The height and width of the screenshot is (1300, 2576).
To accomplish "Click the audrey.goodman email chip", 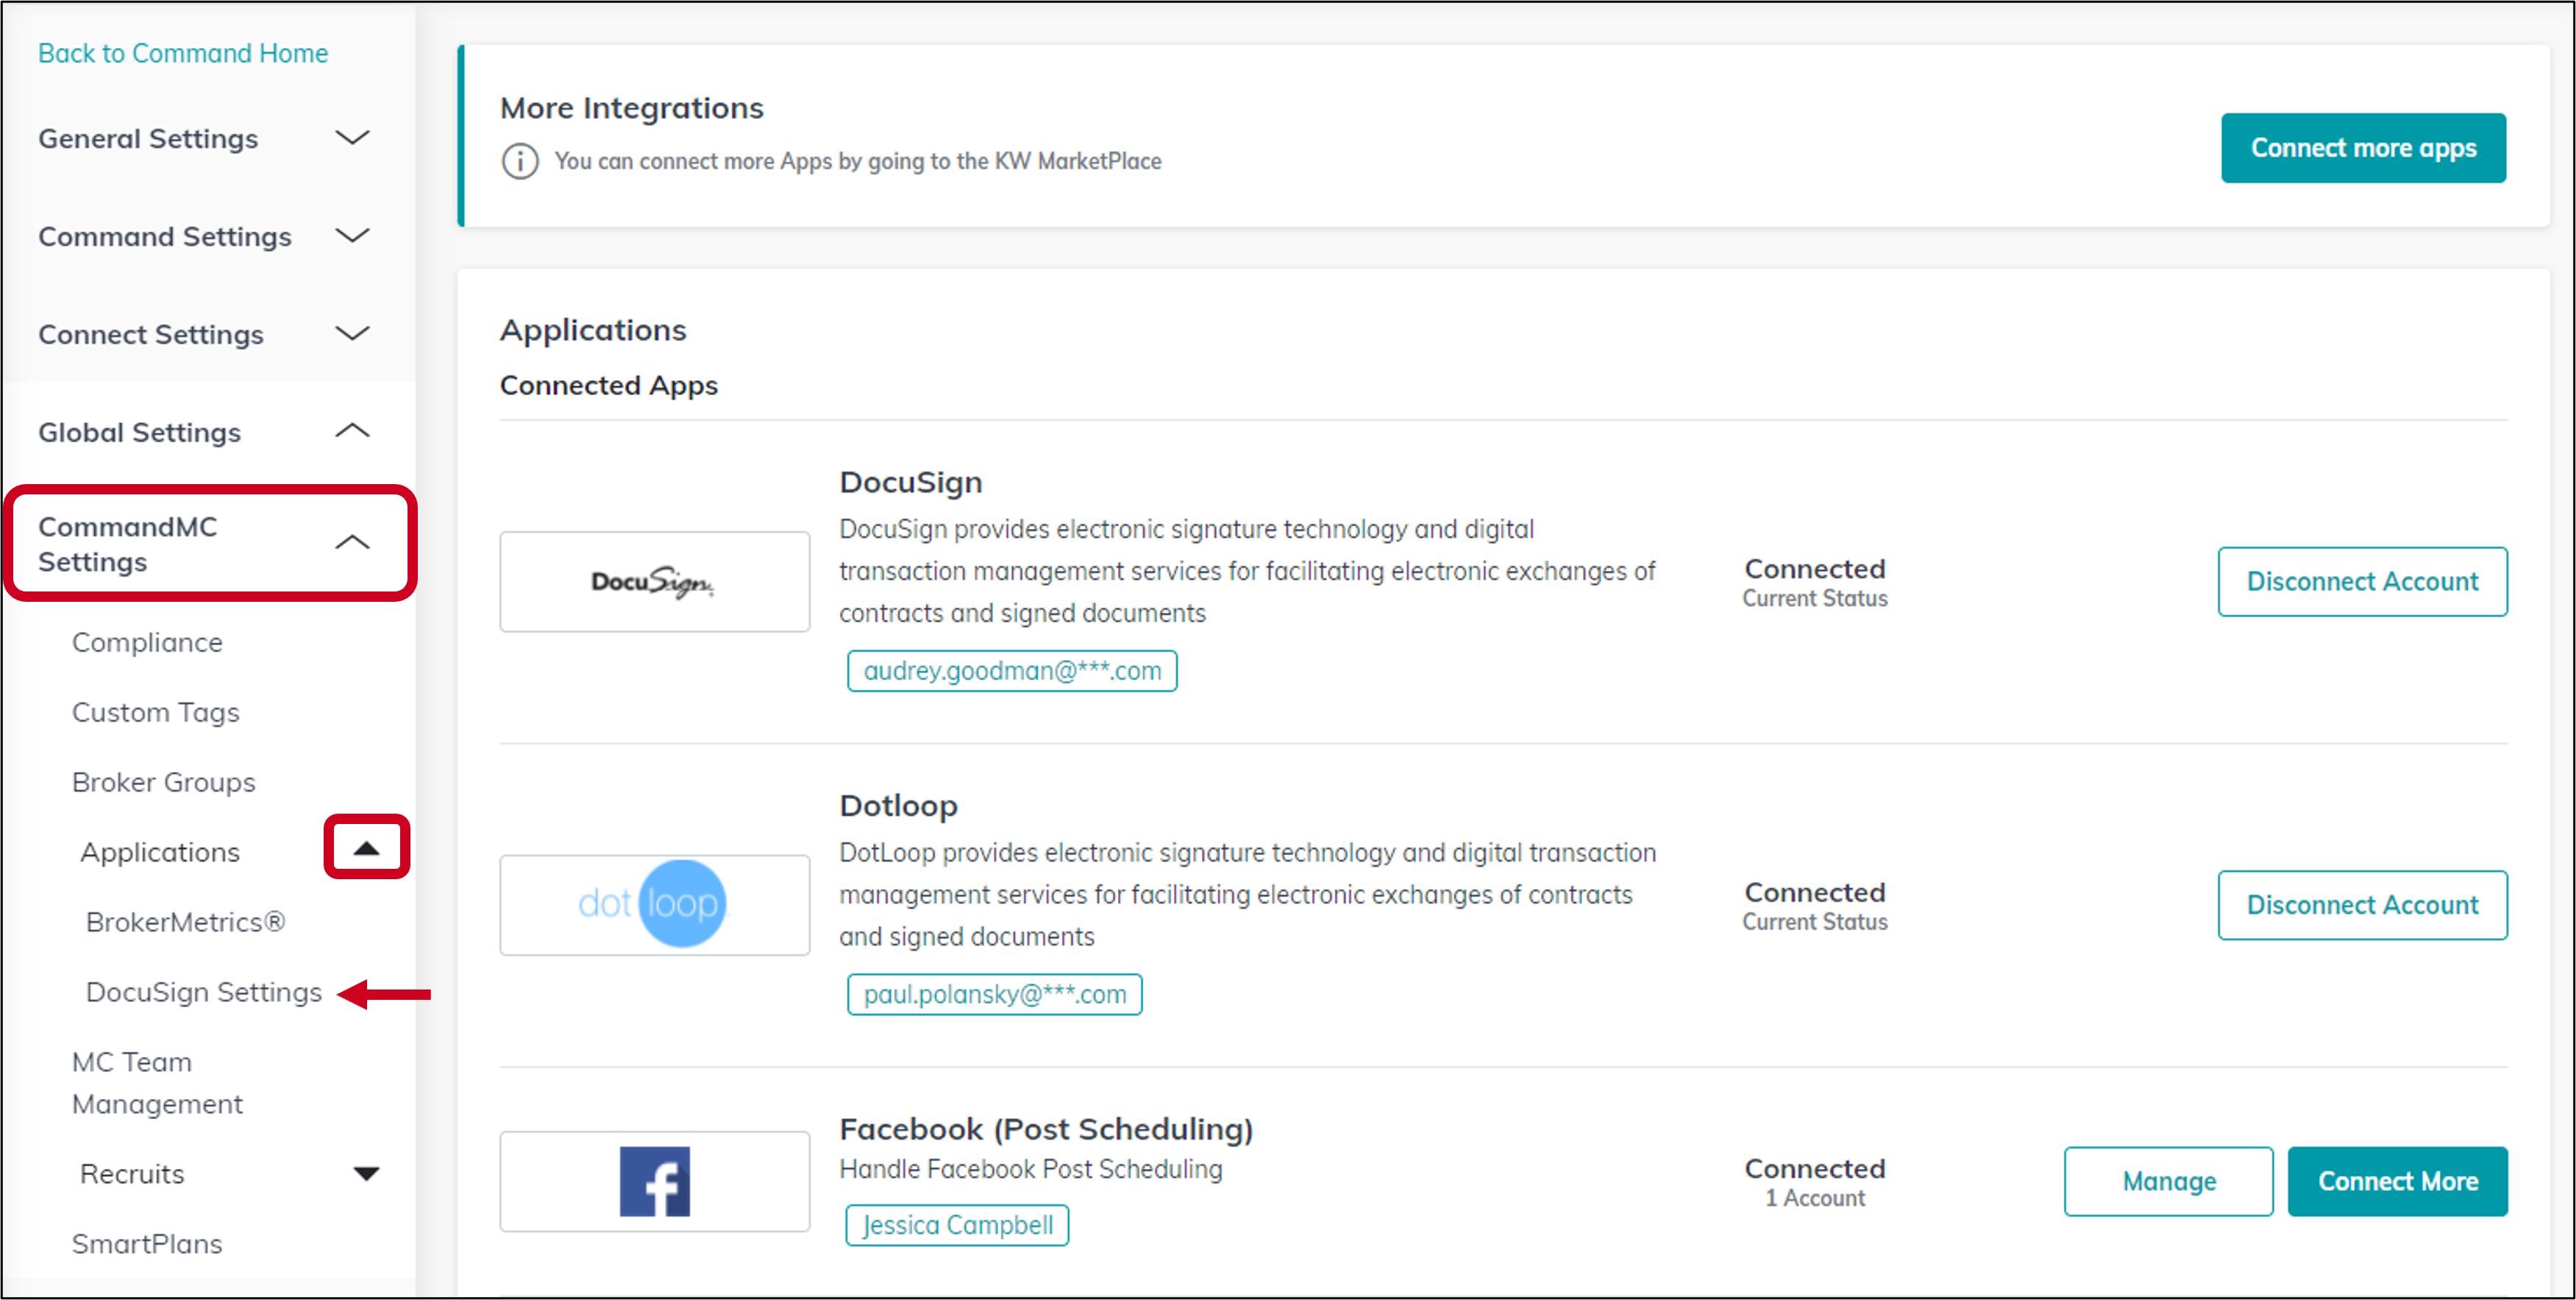I will [x=1011, y=670].
